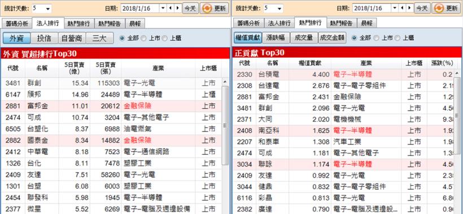The height and width of the screenshot is (214, 463).
Task: Select 上櫃 radio in left panel
Action: click(x=164, y=38)
